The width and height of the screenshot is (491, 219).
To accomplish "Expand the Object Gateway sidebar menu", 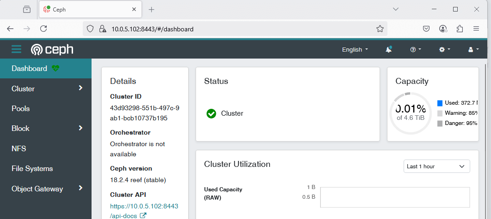I will coord(46,189).
